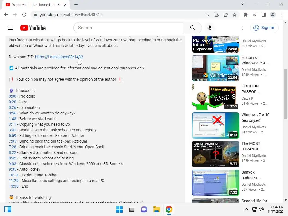Click the forward navigation arrow

tap(15, 15)
